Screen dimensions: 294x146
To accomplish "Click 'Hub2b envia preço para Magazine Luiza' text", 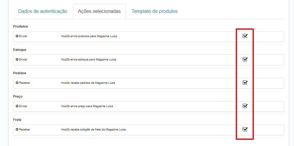I will (87, 106).
